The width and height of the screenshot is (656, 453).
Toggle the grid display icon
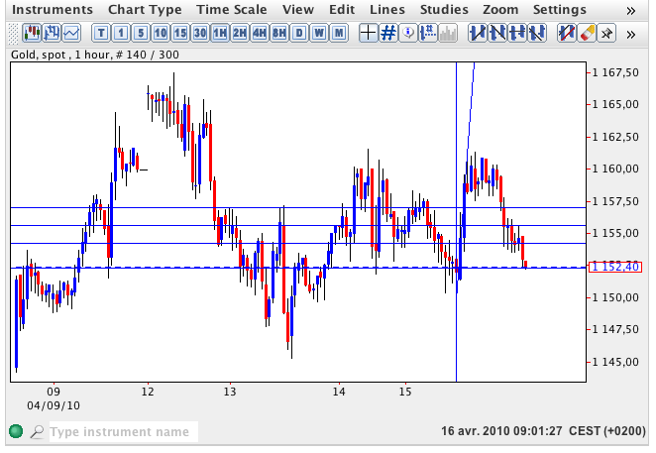[388, 33]
